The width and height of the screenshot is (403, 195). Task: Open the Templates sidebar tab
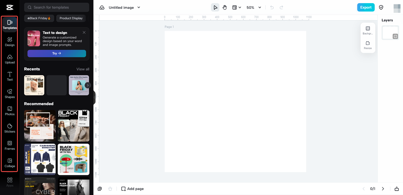point(10,25)
